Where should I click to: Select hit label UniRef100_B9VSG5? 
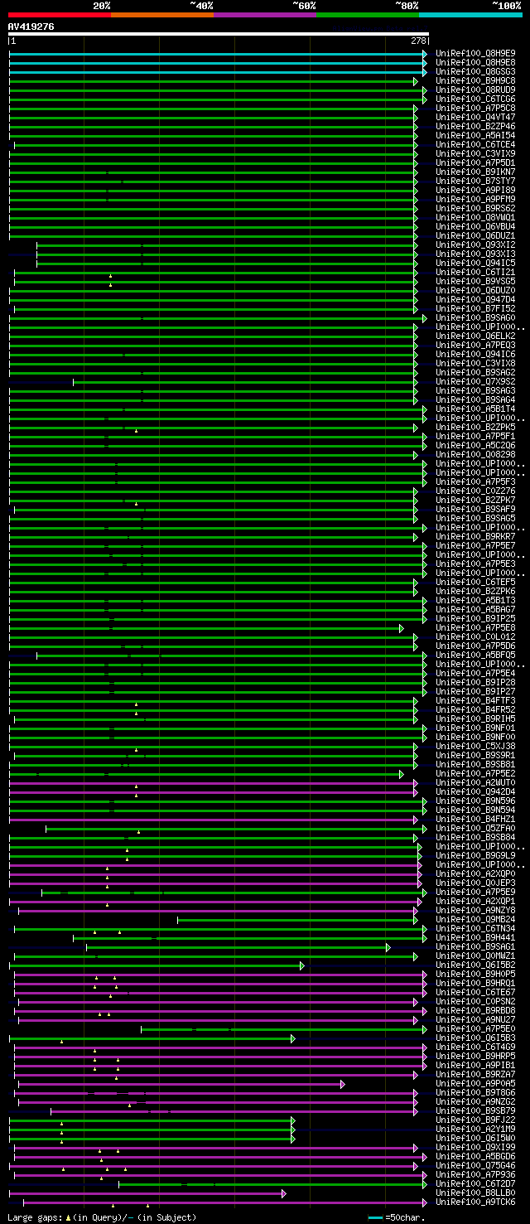point(475,281)
